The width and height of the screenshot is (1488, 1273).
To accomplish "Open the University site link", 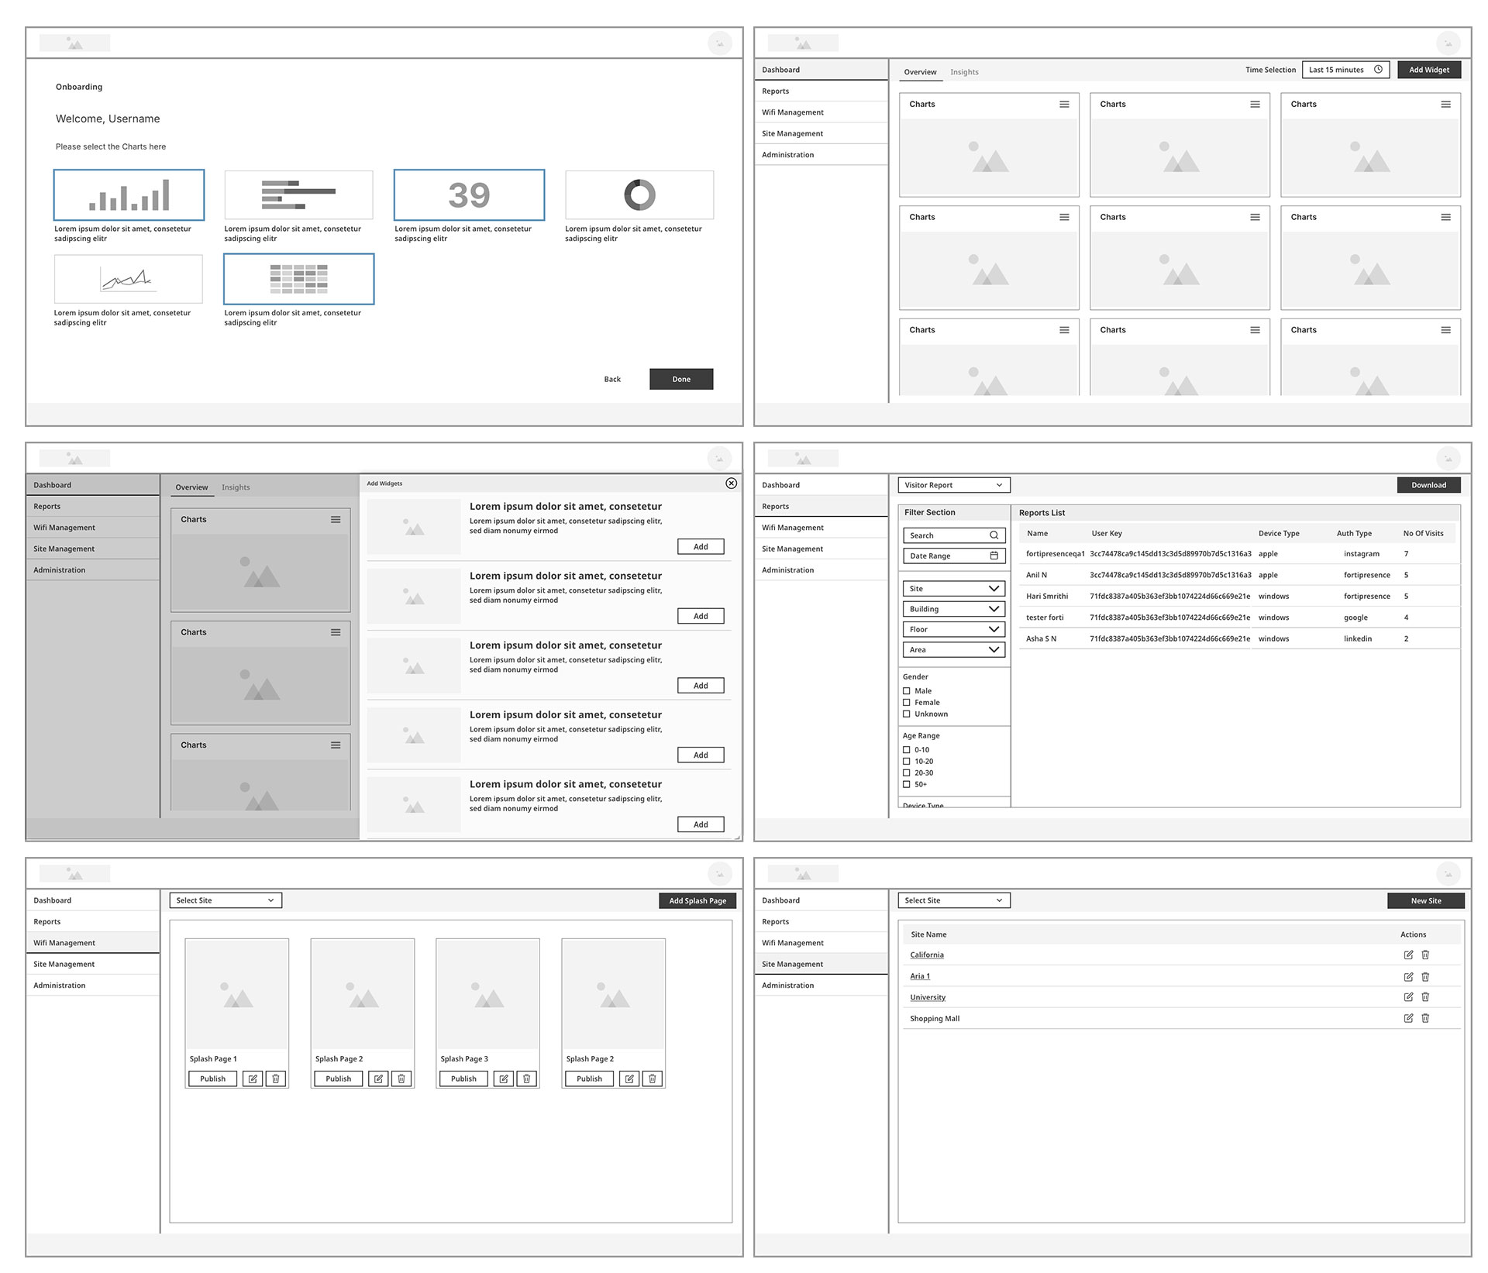I will pos(927,998).
